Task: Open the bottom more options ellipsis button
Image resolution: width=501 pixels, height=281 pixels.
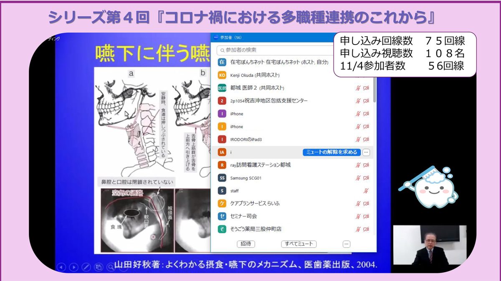Action: (346, 244)
